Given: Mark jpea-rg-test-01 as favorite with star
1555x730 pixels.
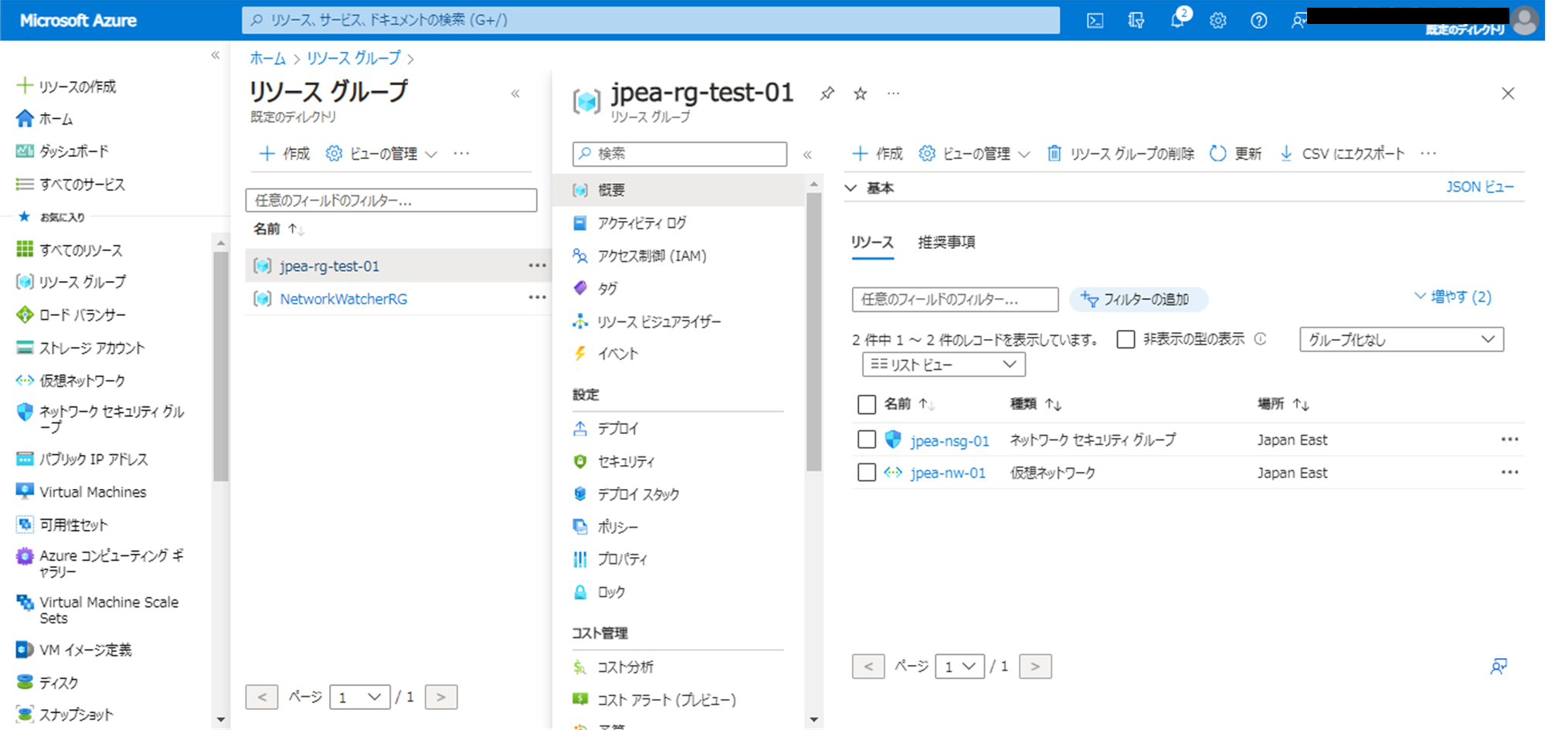Looking at the screenshot, I should tap(861, 93).
